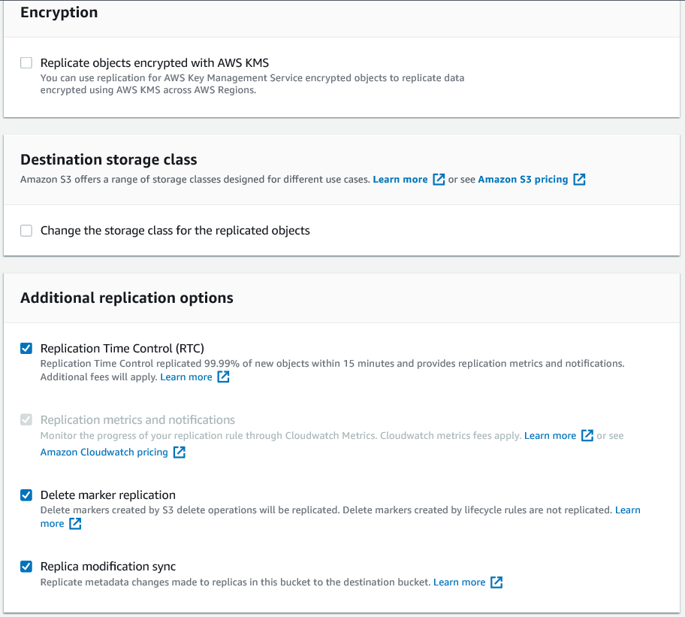Screen dimensions: 685x617
Task: Open external icon beside Amazon Cloudwatch pricing
Action: [179, 452]
